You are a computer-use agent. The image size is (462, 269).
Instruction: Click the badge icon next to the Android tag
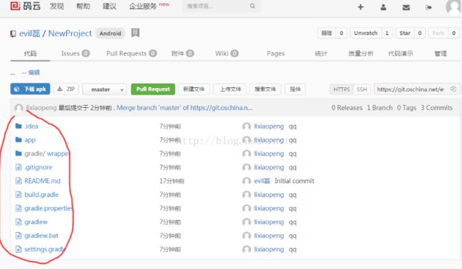pos(135,33)
